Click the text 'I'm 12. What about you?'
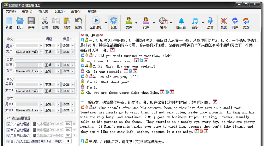This screenshot has height=146, width=264. [107, 82]
